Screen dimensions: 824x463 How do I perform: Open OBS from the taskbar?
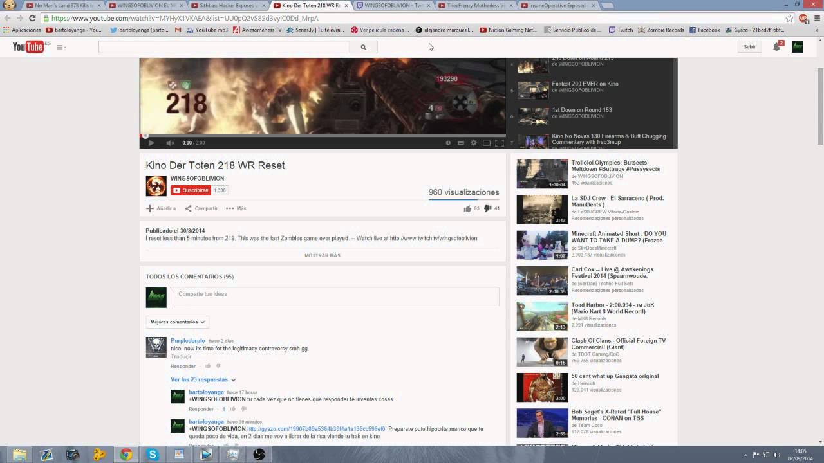pyautogui.click(x=259, y=454)
